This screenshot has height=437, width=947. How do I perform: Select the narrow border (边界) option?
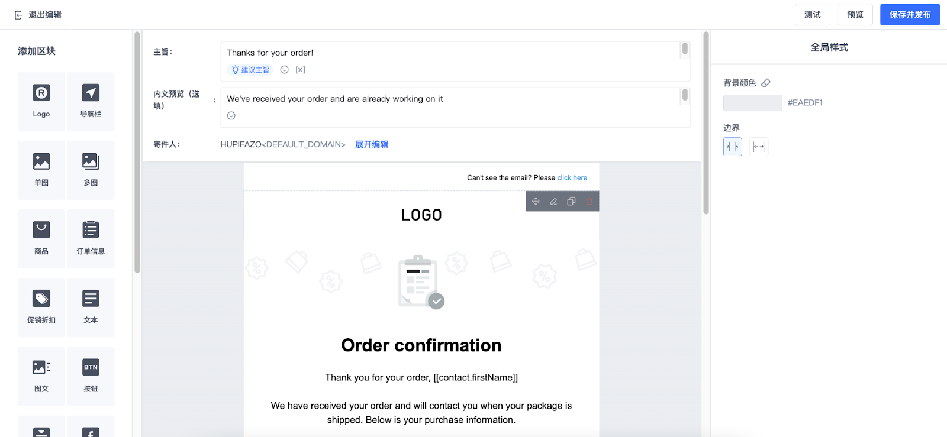pos(733,147)
